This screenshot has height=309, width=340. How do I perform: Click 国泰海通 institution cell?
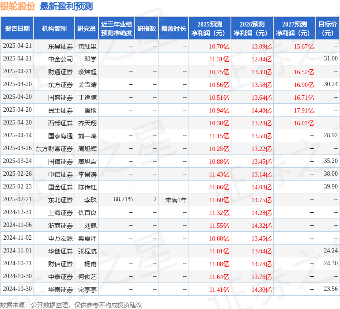pyautogui.click(x=60, y=136)
